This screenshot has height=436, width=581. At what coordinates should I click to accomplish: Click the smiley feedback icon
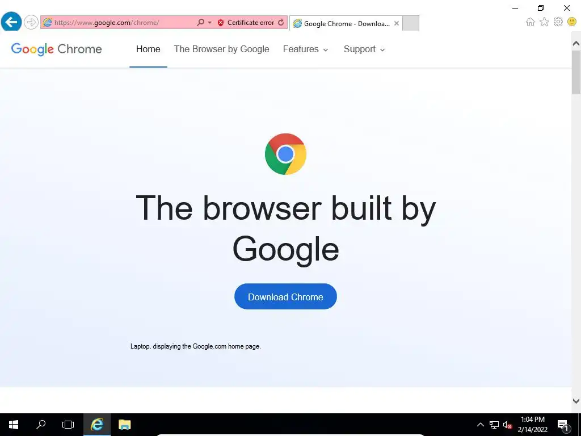[x=572, y=22]
